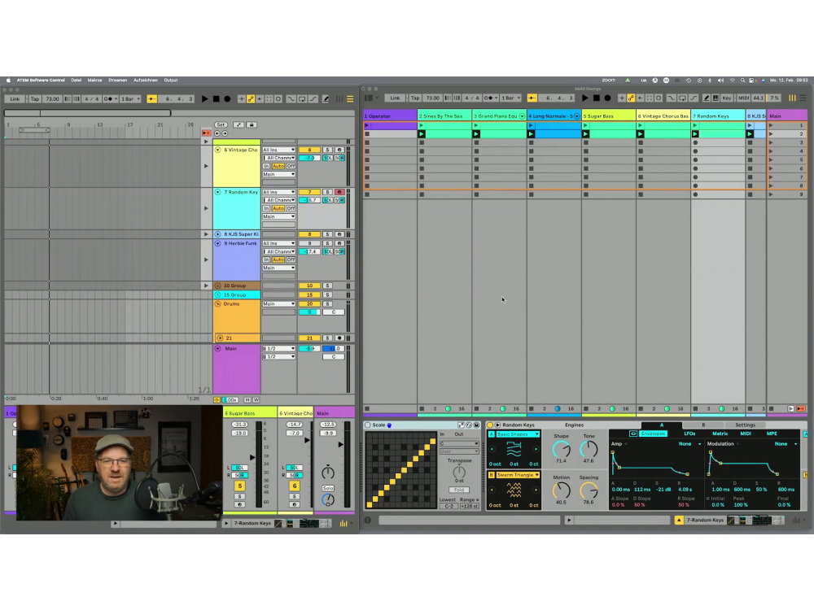Click the record button in the Arrangement window transport
This screenshot has width=814, height=610.
(x=227, y=98)
